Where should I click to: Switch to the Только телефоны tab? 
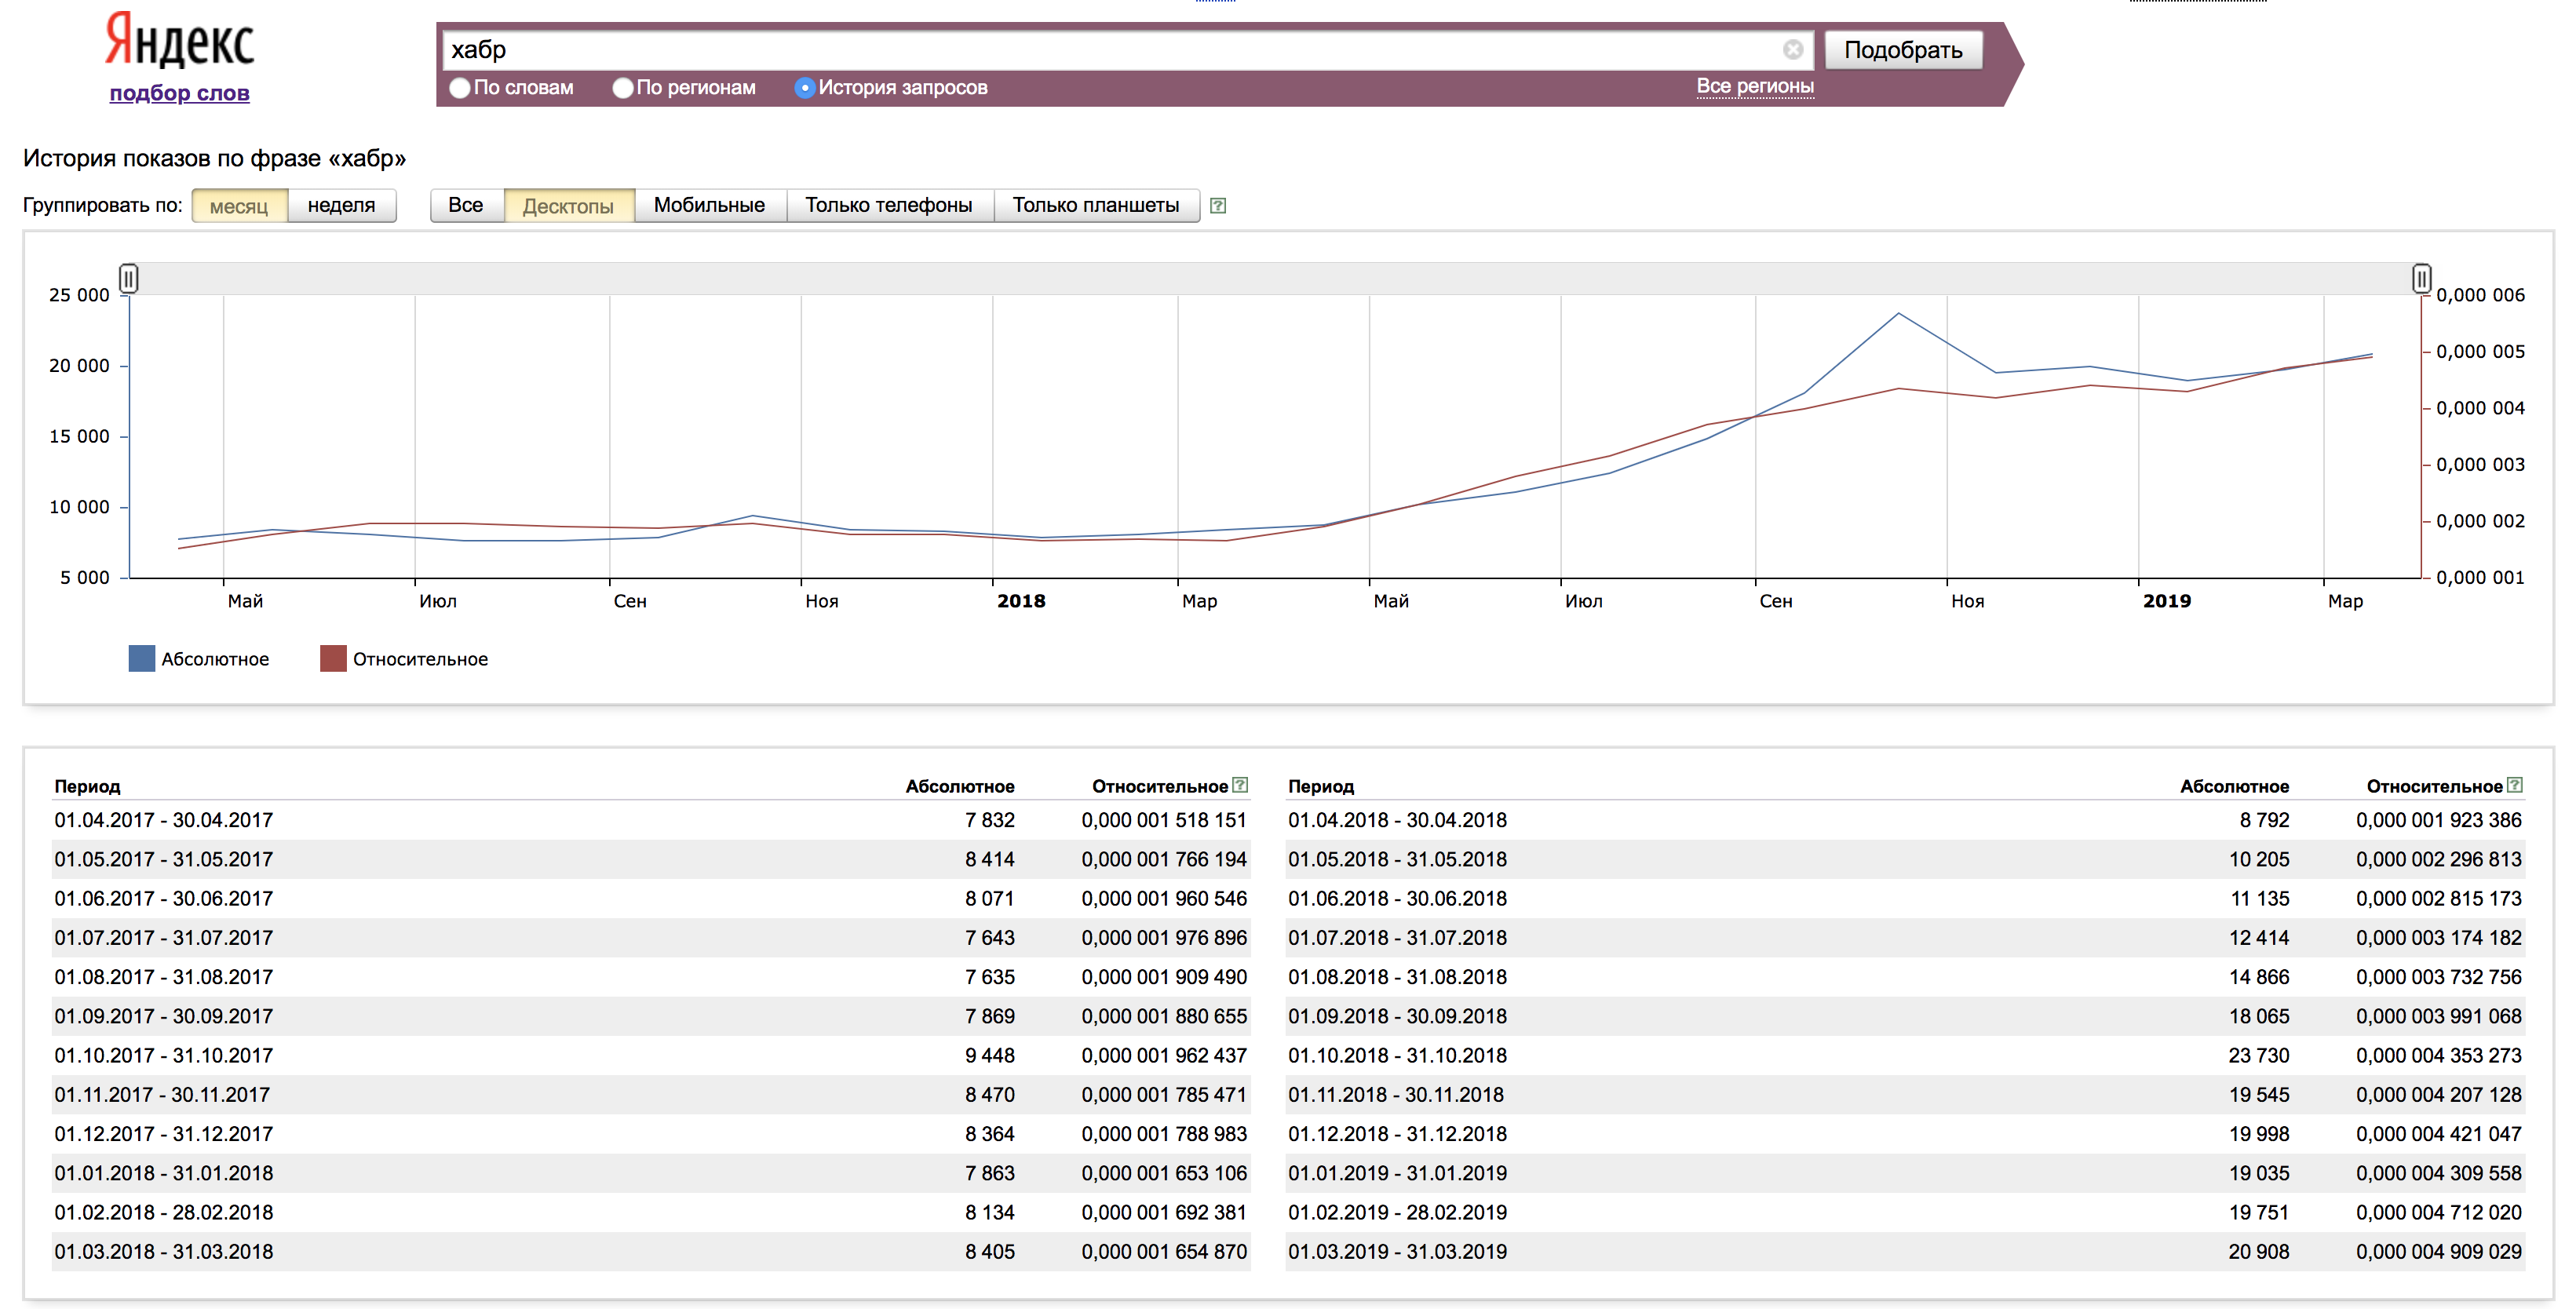[x=889, y=206]
